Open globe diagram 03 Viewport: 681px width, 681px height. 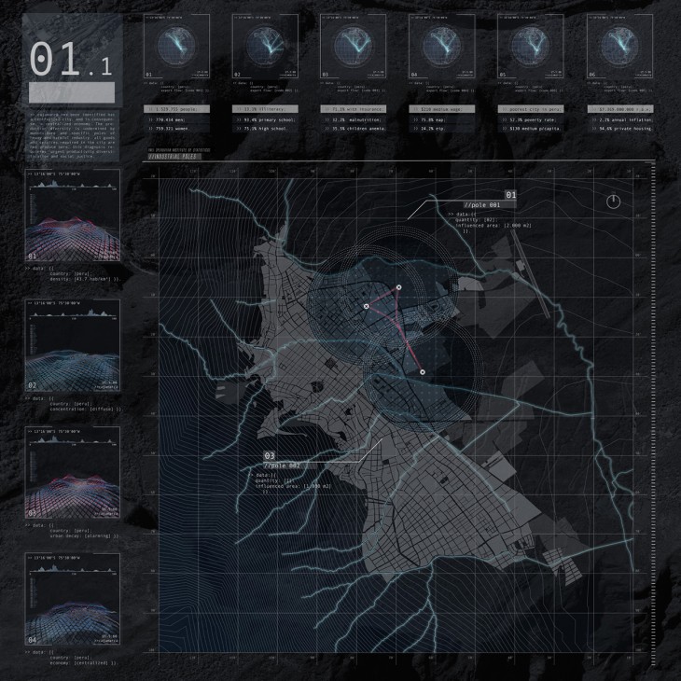pyautogui.click(x=354, y=46)
